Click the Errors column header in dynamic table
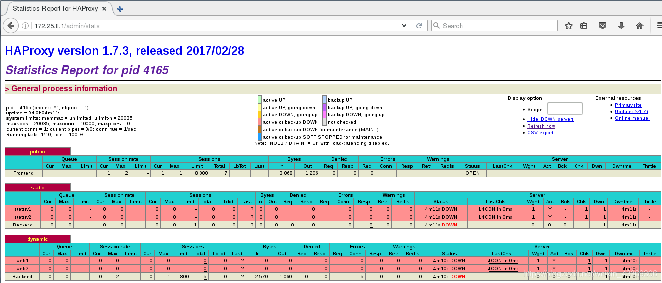 click(357, 247)
